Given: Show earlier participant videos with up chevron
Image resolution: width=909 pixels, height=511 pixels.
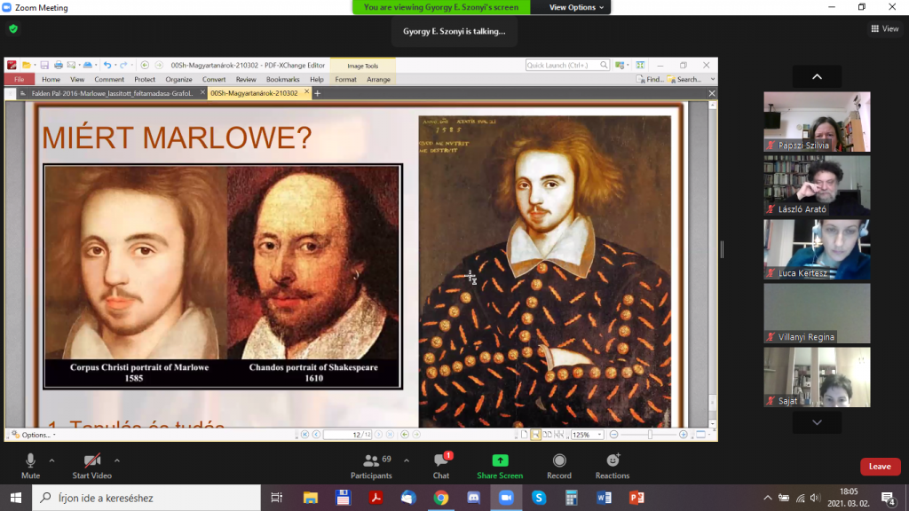Looking at the screenshot, I should point(817,76).
